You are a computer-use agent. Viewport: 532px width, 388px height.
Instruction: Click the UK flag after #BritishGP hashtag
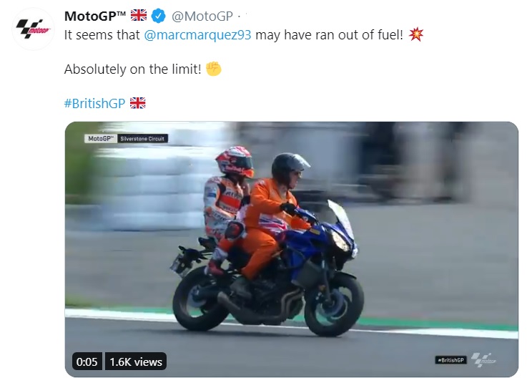[x=138, y=103]
